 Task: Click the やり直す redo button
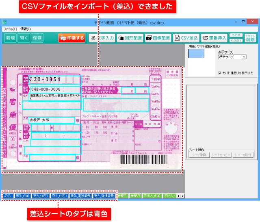[x=236, y=40]
